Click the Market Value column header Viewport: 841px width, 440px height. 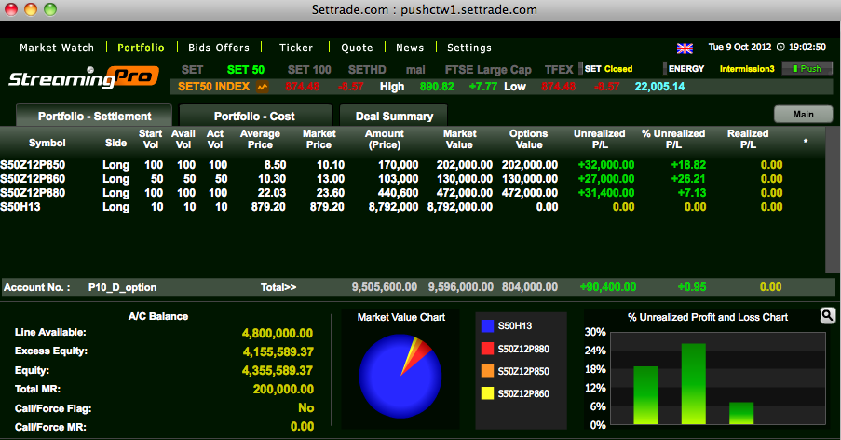460,139
